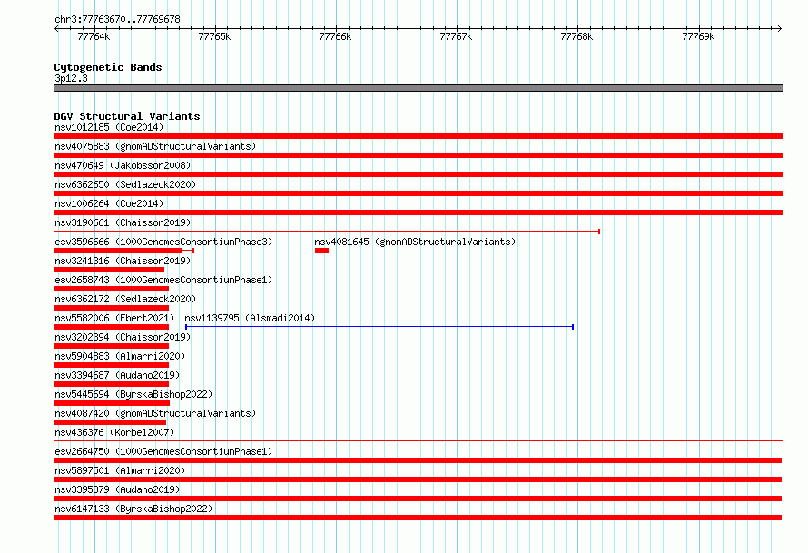Click the 77766k ruler position label
808x553 pixels.
(335, 36)
